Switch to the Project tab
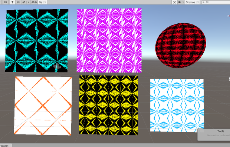 [4, 146]
